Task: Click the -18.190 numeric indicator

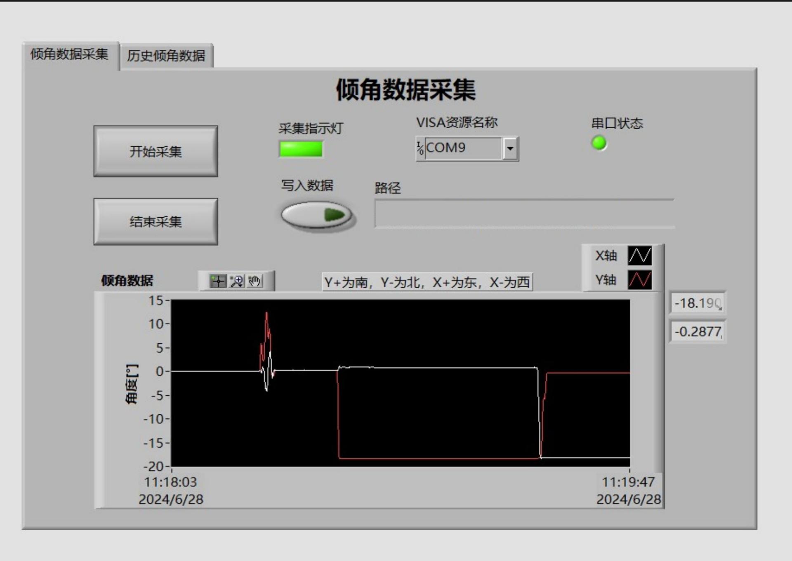Action: [697, 303]
